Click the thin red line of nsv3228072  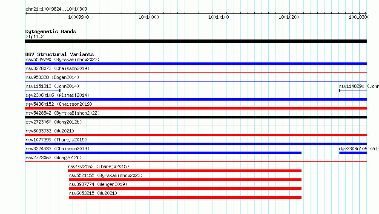pyautogui.click(x=196, y=72)
